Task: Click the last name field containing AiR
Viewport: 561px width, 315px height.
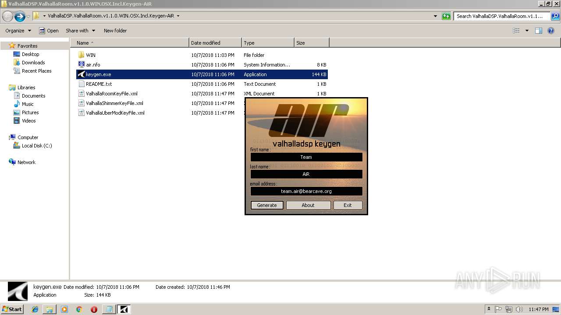Action: point(306,174)
